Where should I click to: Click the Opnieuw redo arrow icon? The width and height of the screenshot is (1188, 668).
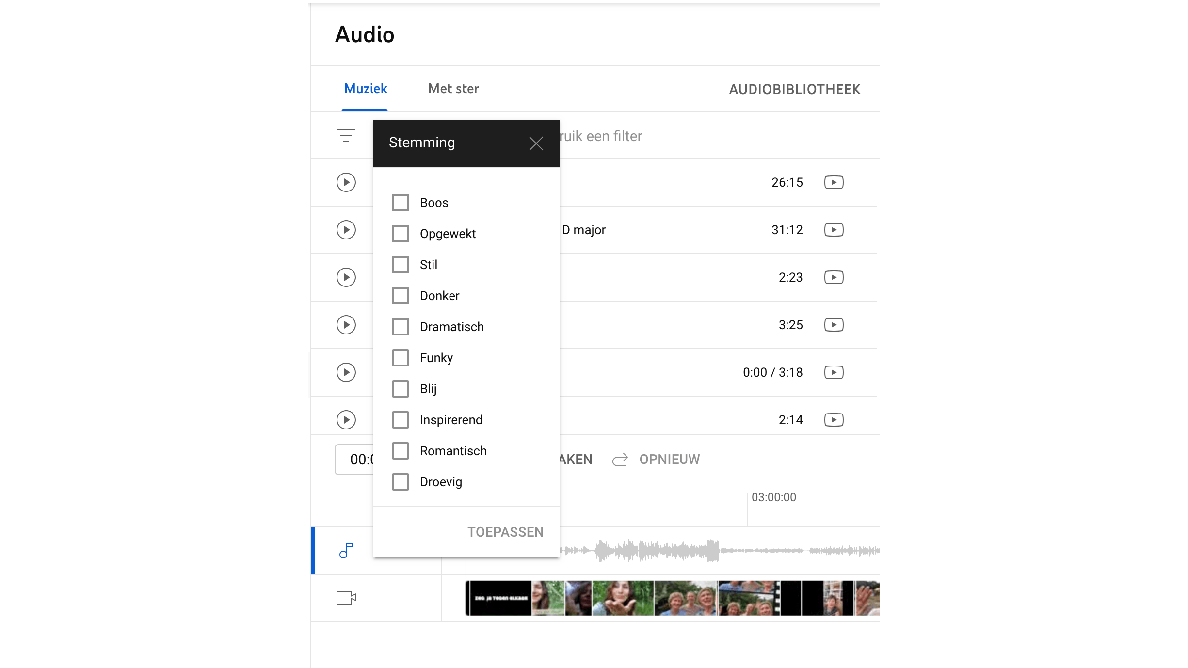(620, 460)
